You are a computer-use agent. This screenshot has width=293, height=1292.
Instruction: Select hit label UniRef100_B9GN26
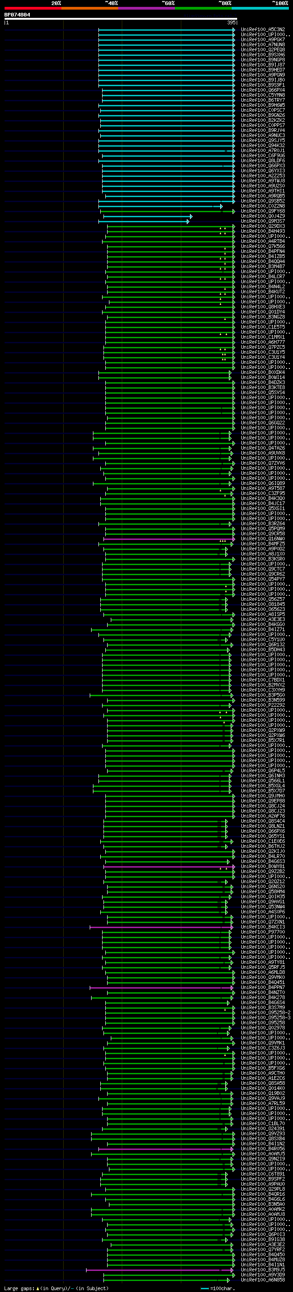263,115
